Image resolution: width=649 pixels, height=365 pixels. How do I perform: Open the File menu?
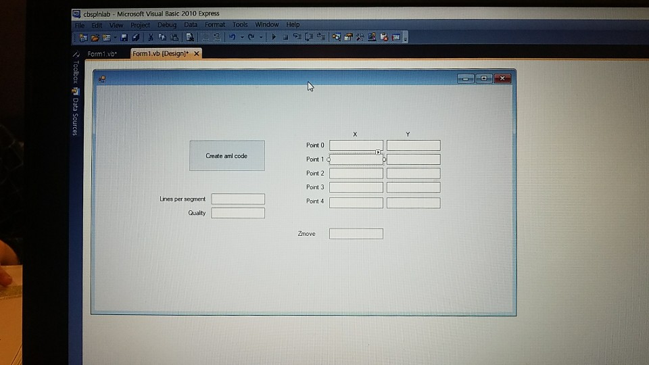(80, 25)
